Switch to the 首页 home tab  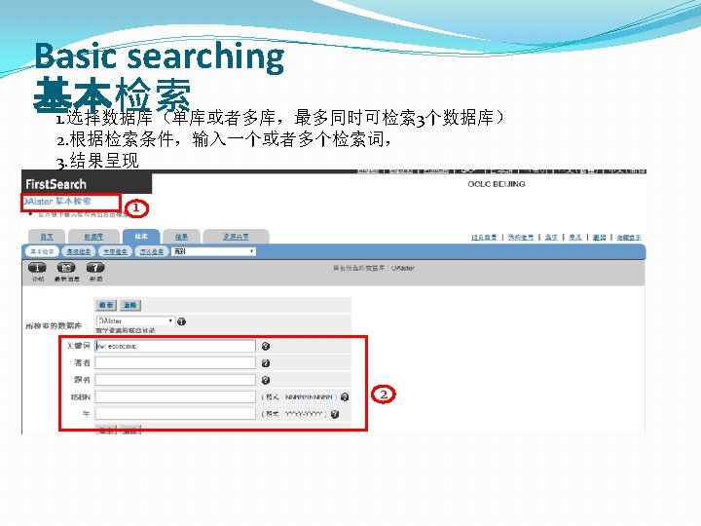(x=47, y=237)
